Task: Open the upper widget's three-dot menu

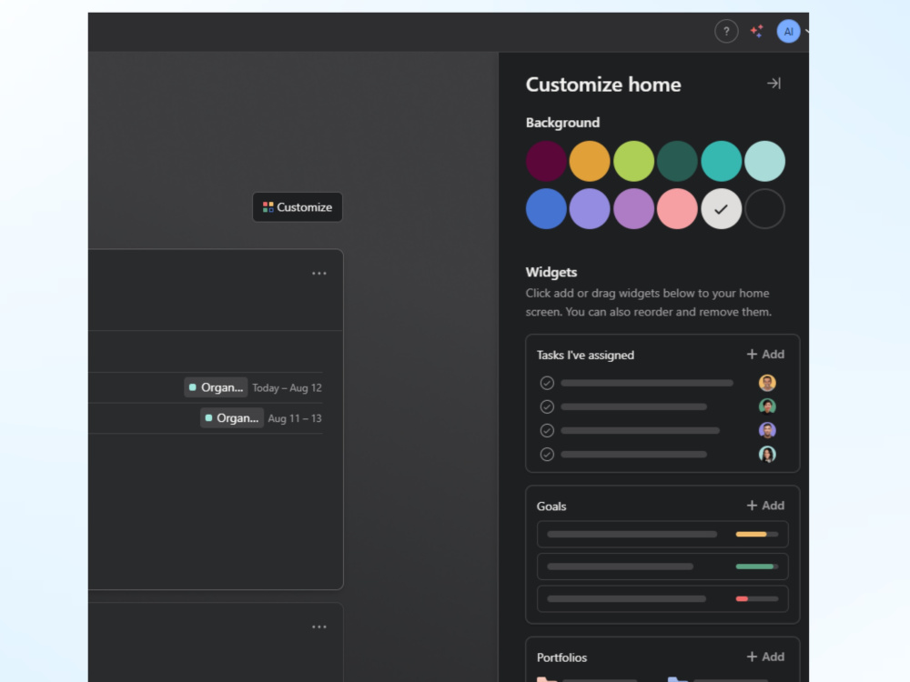Action: pyautogui.click(x=319, y=273)
